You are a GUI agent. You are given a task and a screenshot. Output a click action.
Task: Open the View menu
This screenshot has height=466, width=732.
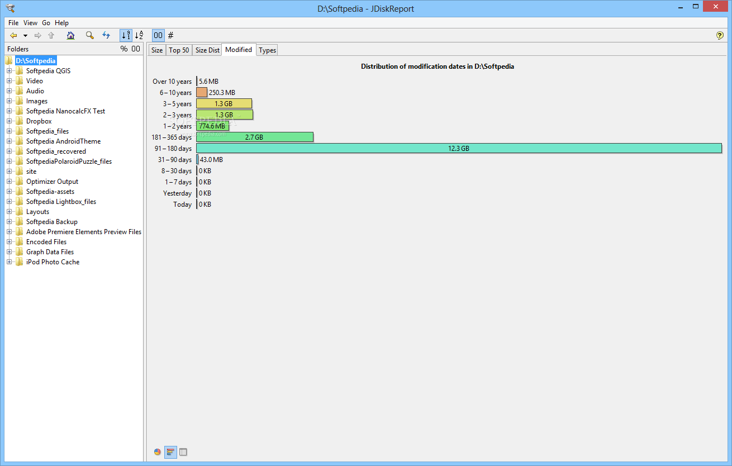(31, 23)
